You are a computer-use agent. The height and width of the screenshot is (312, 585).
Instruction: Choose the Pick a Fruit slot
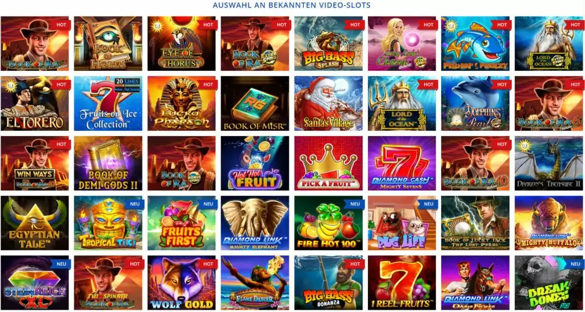[x=328, y=163]
